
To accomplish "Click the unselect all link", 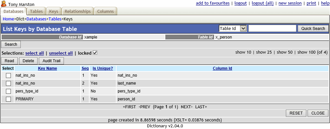I will coord(61,53).
